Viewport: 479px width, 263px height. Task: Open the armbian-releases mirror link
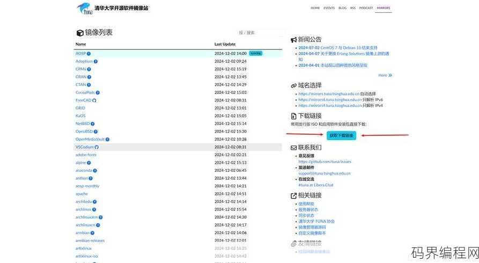coord(90,240)
